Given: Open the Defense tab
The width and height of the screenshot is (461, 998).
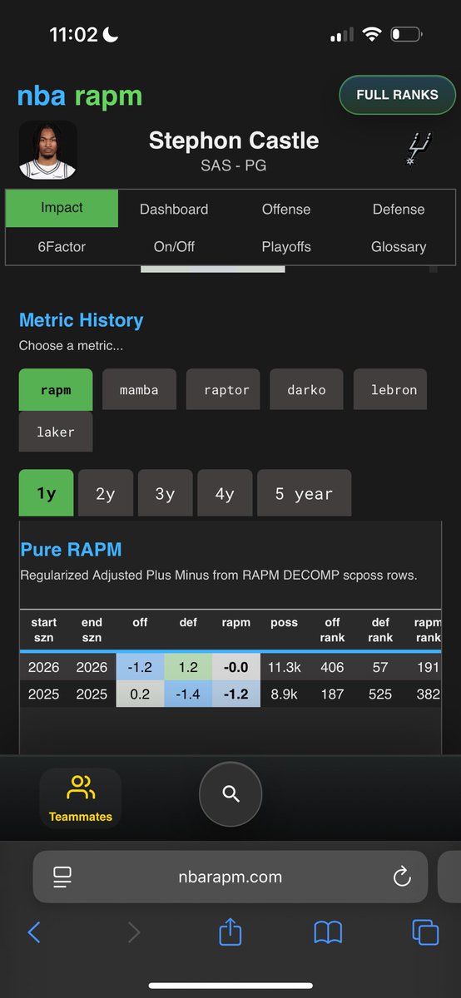Looking at the screenshot, I should pyautogui.click(x=399, y=210).
